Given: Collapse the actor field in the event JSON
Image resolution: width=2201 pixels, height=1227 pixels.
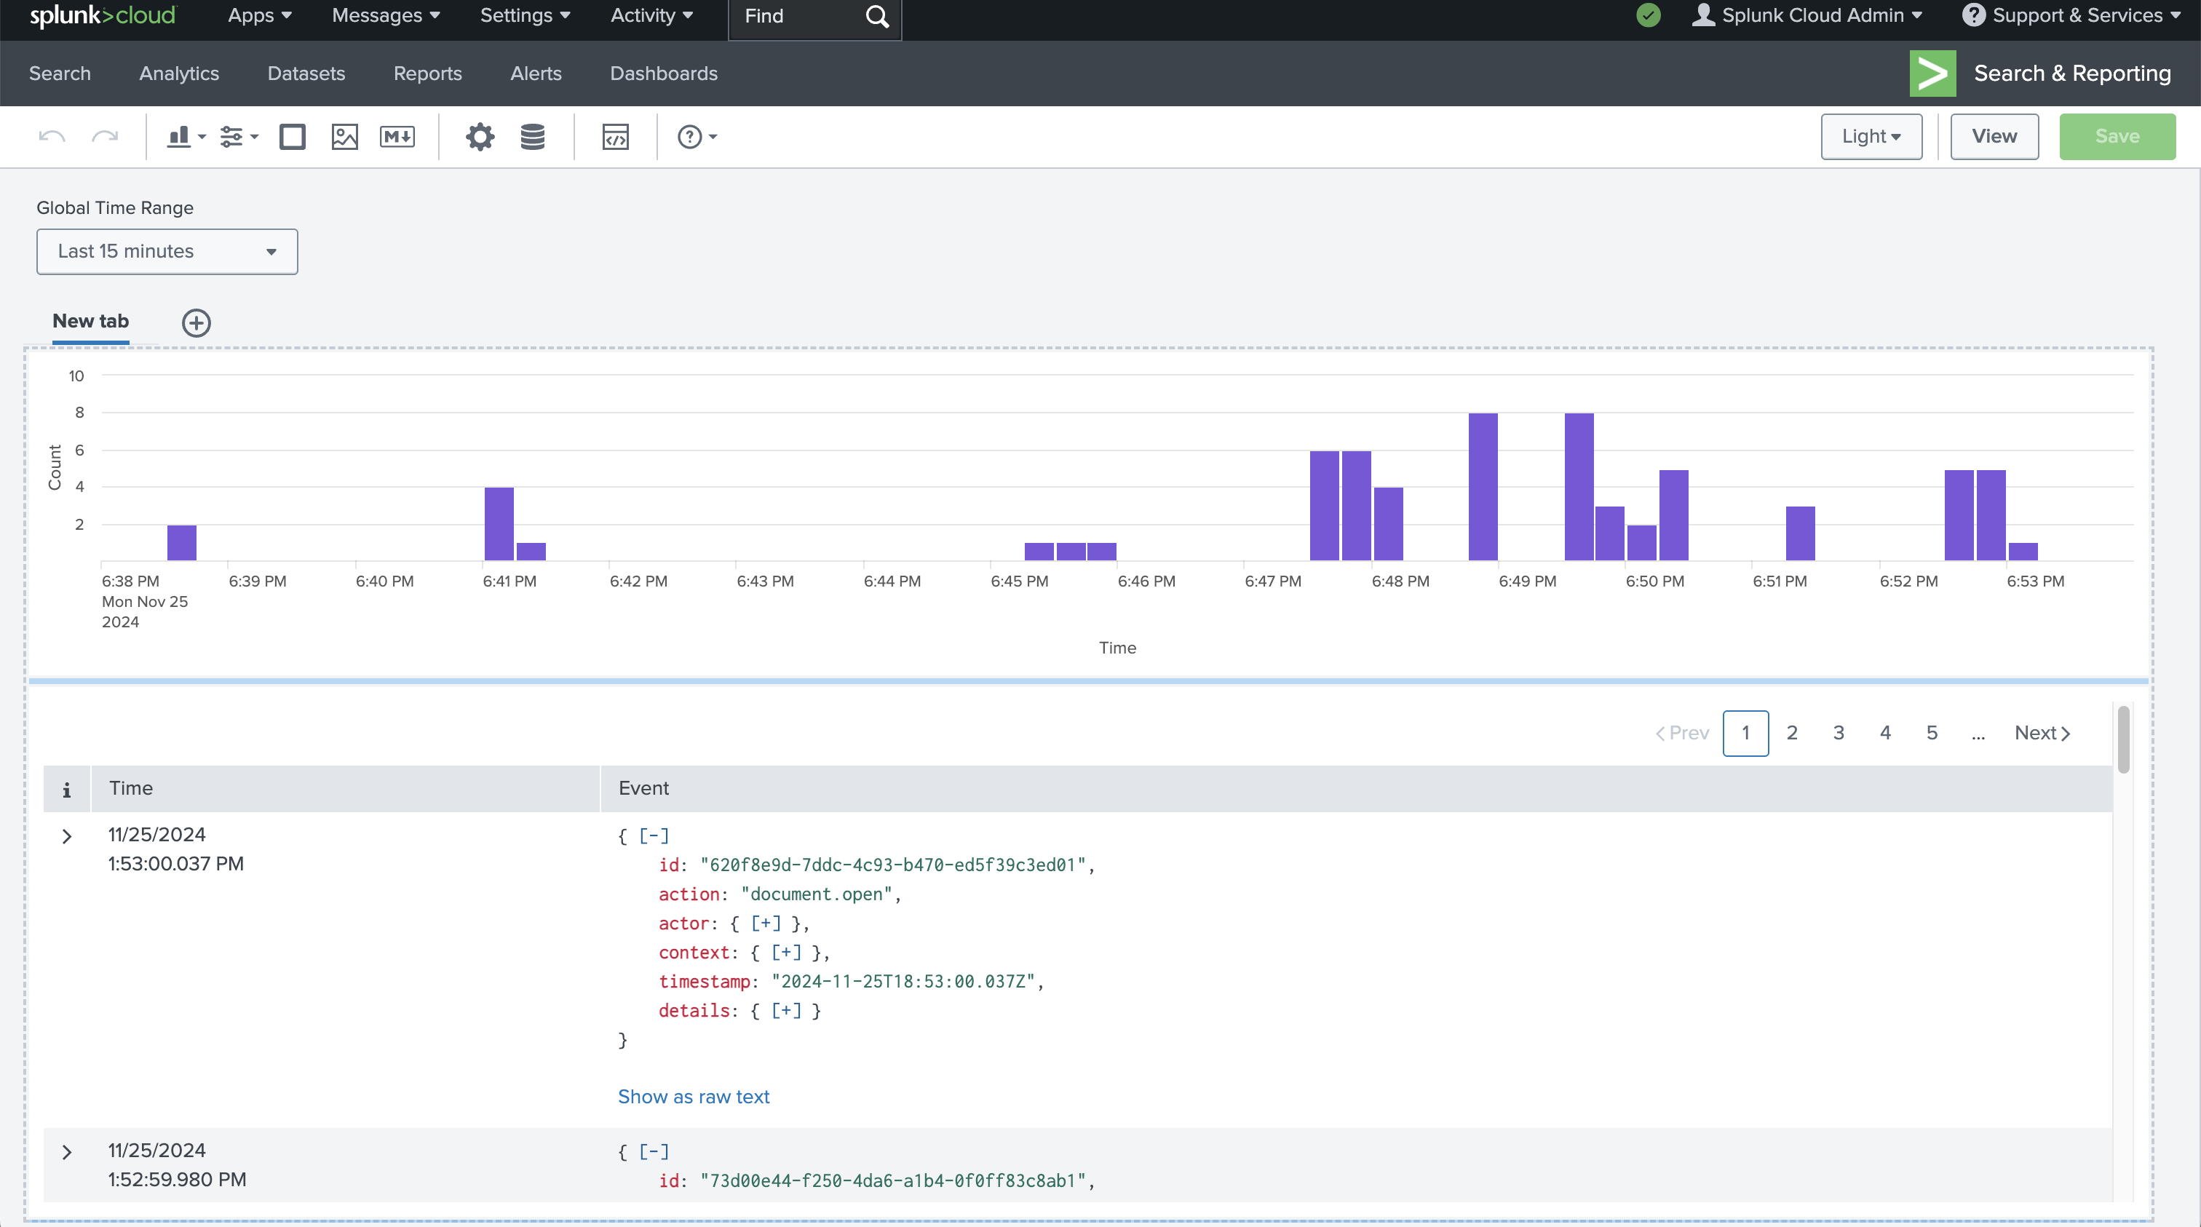Looking at the screenshot, I should (766, 924).
